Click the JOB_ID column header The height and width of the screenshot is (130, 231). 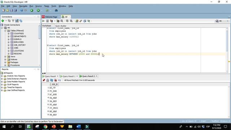[54, 84]
